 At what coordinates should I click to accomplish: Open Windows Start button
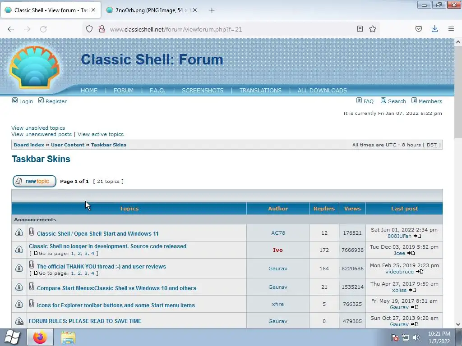pos(12,337)
